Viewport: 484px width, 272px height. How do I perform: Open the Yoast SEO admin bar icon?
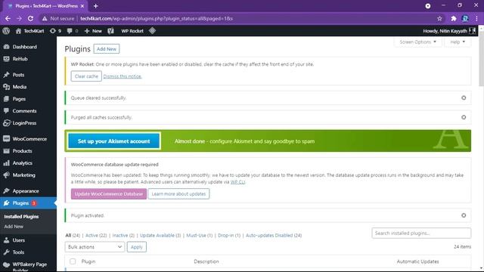tap(111, 31)
